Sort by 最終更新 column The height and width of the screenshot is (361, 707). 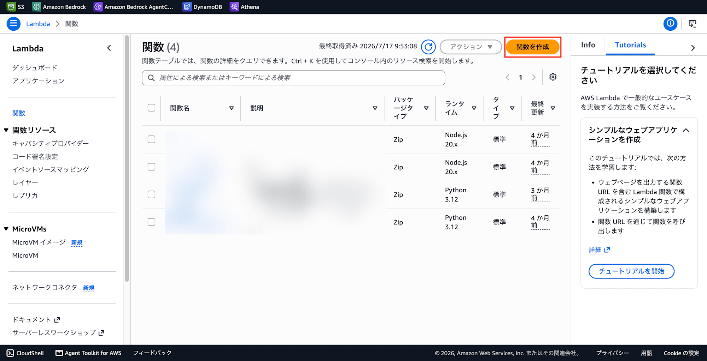[x=553, y=108]
